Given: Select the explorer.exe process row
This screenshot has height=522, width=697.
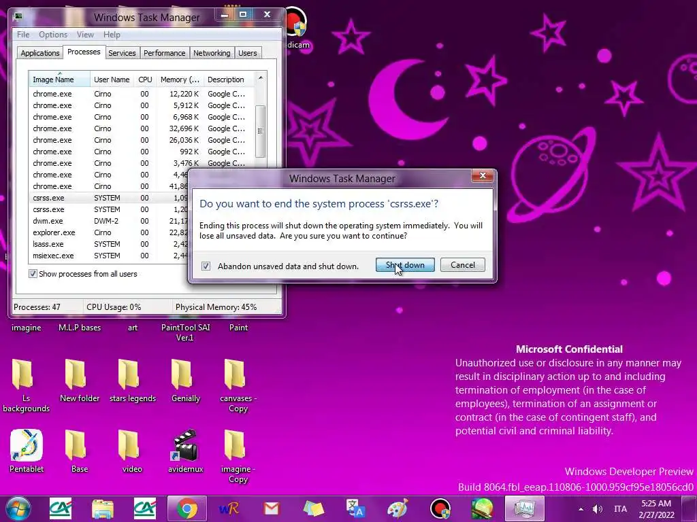Looking at the screenshot, I should click(x=109, y=232).
